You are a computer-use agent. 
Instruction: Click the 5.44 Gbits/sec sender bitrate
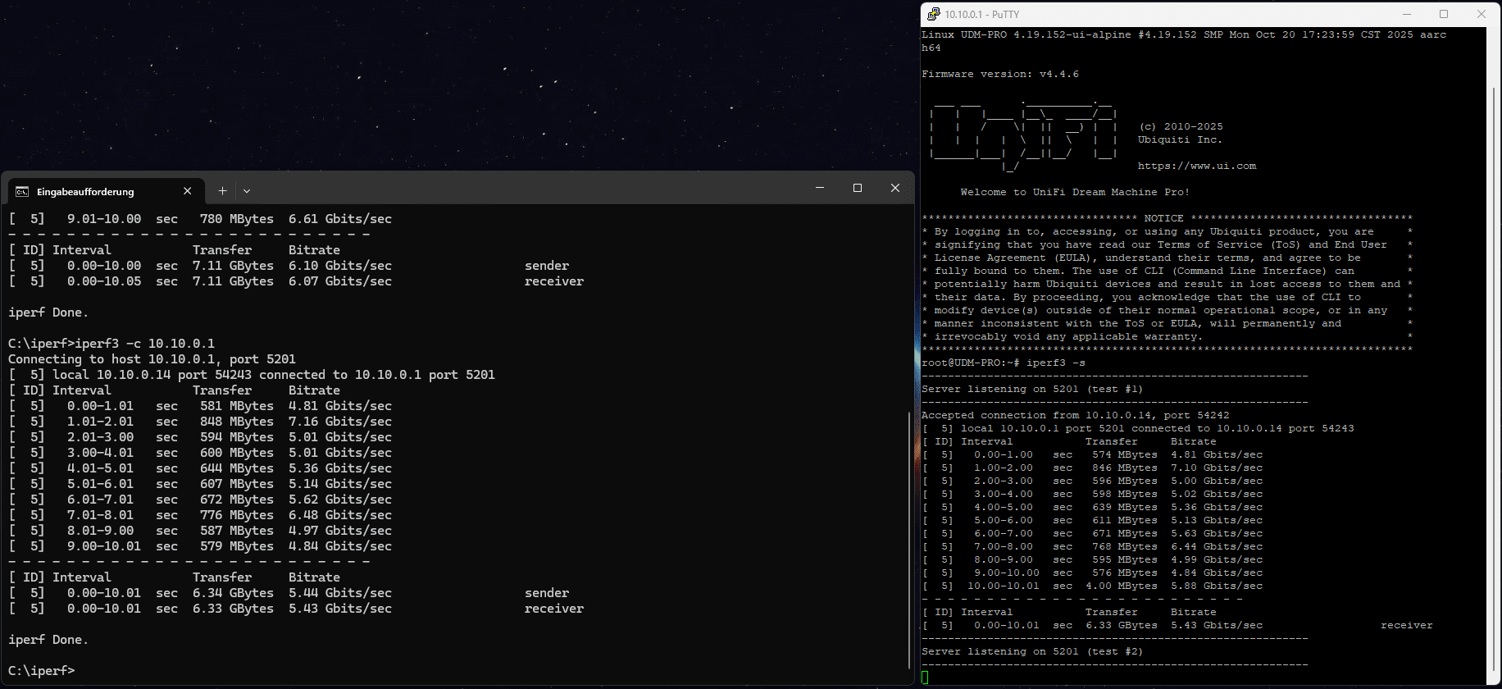tap(340, 593)
